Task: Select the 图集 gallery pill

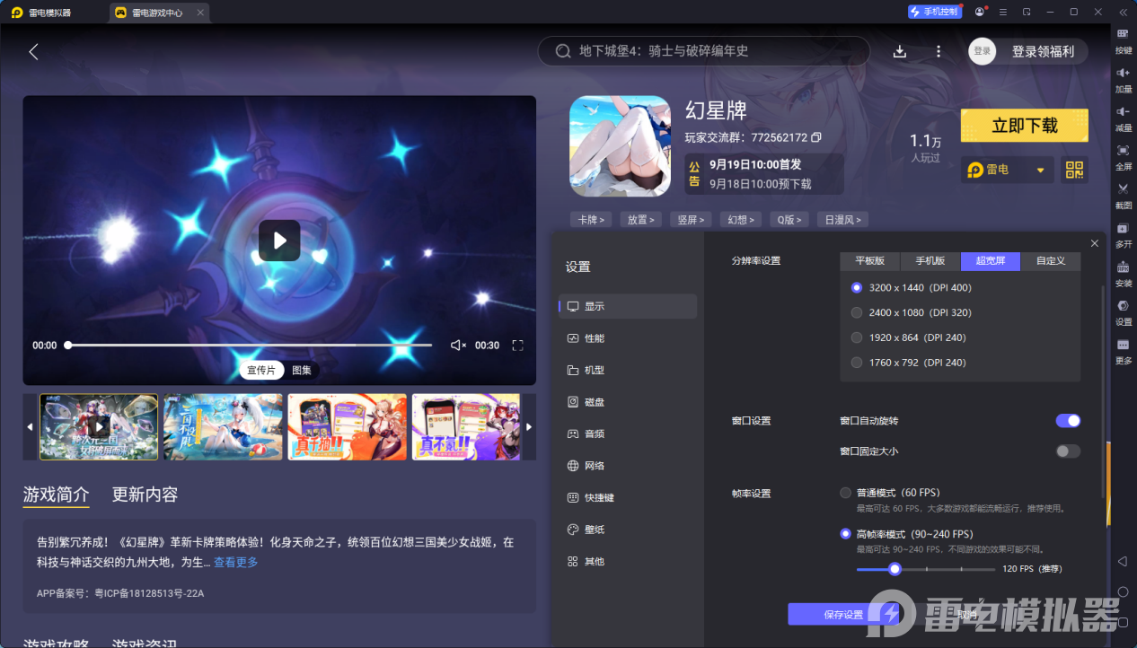Action: click(x=302, y=371)
